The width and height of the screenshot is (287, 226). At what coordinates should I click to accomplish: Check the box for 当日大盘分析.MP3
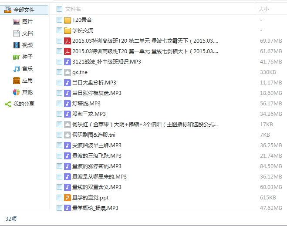pyautogui.click(x=59, y=83)
